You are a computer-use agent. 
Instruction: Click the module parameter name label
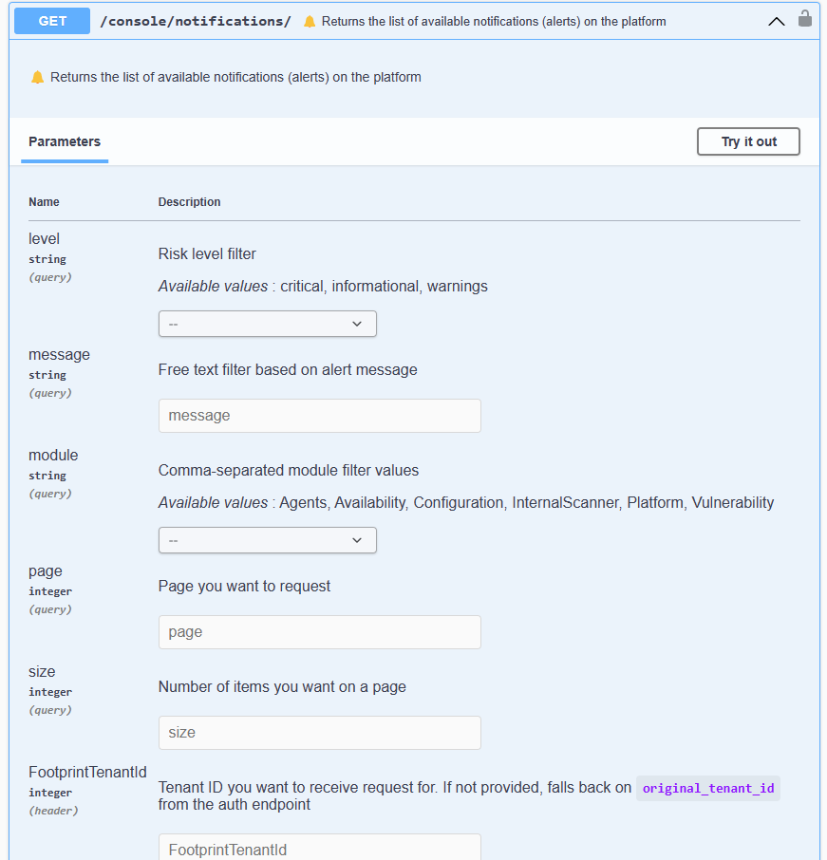click(x=53, y=456)
